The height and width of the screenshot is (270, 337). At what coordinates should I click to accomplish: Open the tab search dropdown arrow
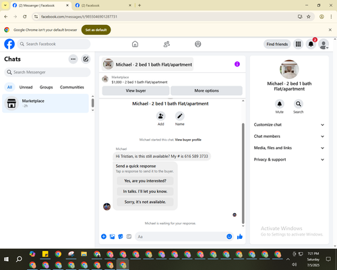point(5,5)
